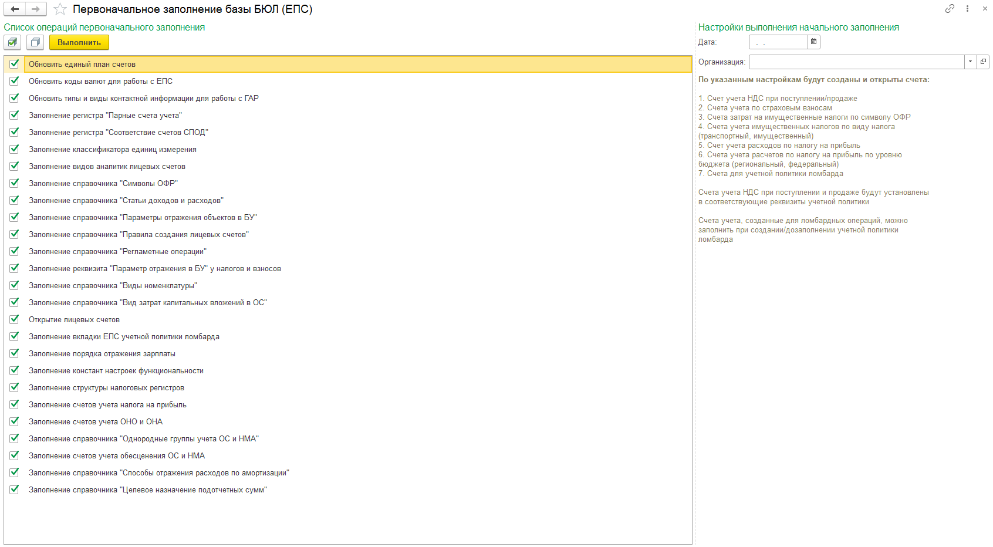Add page to favorites with star icon
The image size is (993, 547).
coord(60,9)
